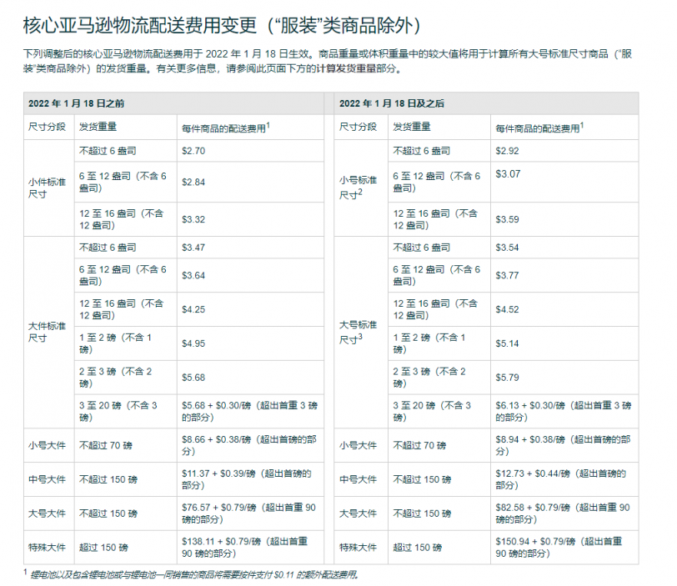Image resolution: width=677 pixels, height=586 pixels.
Task: Click the $8.66 + $0.38/磅 fee cell
Action: click(249, 445)
